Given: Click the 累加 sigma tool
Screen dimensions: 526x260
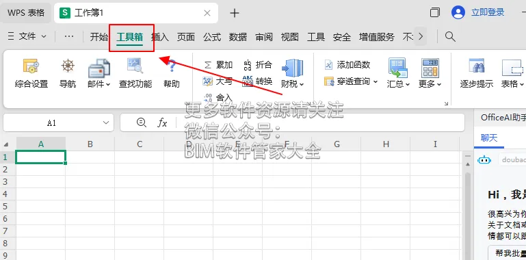Looking at the screenshot, I should point(218,65).
